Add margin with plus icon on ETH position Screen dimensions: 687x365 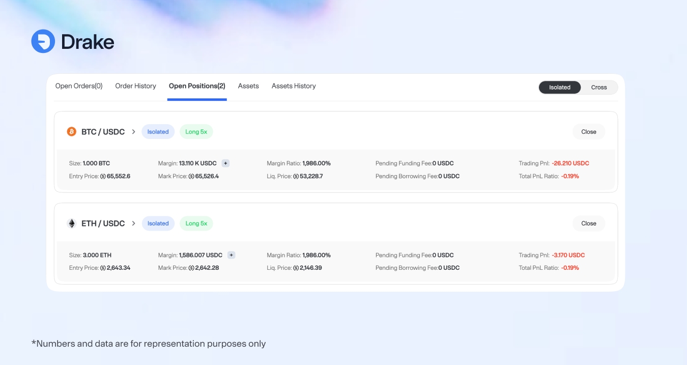[231, 255]
